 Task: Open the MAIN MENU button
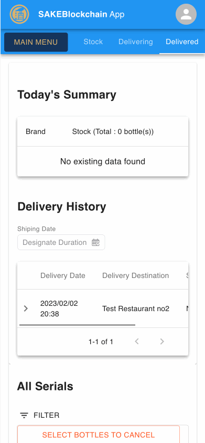pos(36,42)
